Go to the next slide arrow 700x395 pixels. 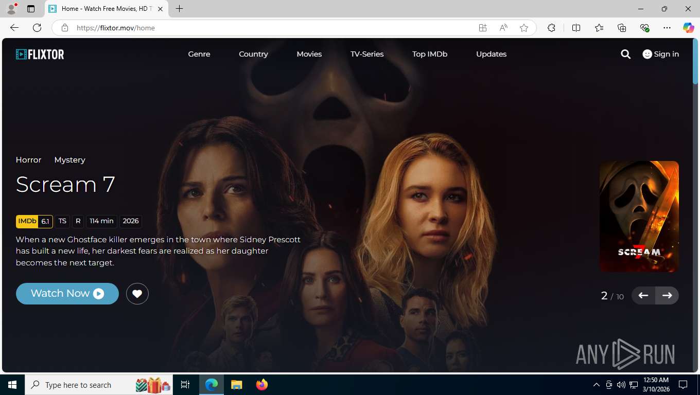click(x=667, y=295)
